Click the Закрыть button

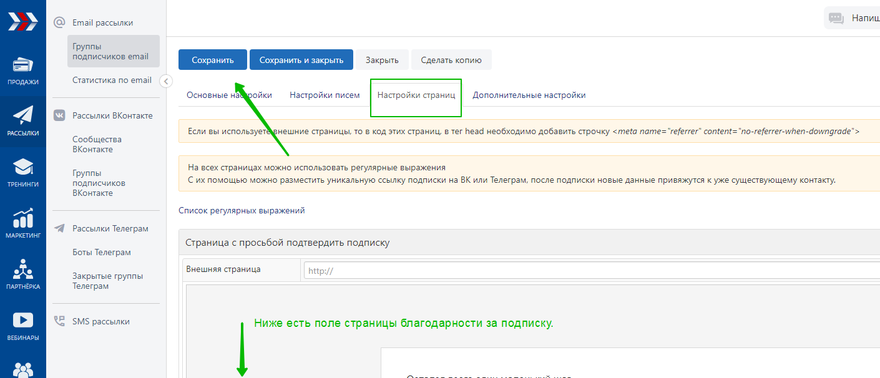[382, 60]
